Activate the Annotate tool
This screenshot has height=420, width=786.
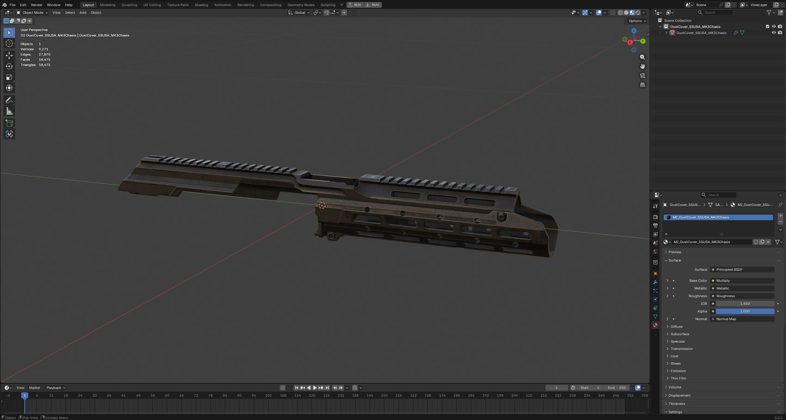click(x=9, y=101)
